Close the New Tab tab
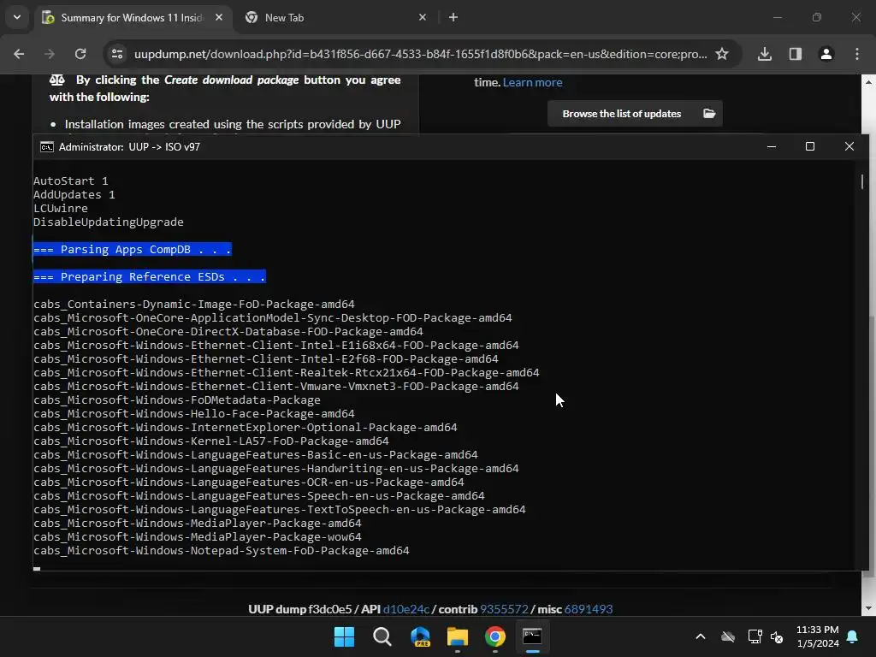 point(423,17)
